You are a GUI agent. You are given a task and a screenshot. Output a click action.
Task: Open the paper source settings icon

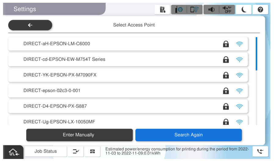[x=92, y=151]
